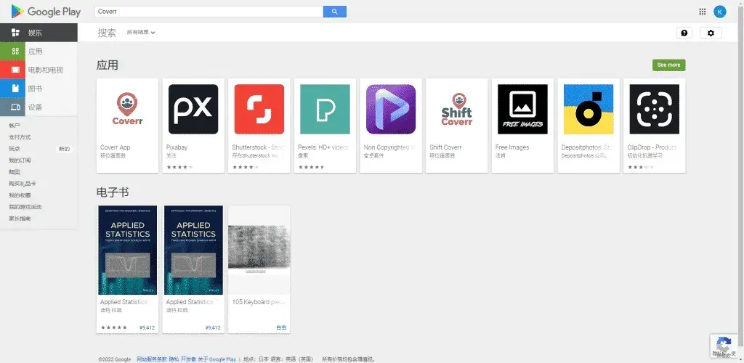
Task: Open the Google apps grid
Action: [x=703, y=12]
